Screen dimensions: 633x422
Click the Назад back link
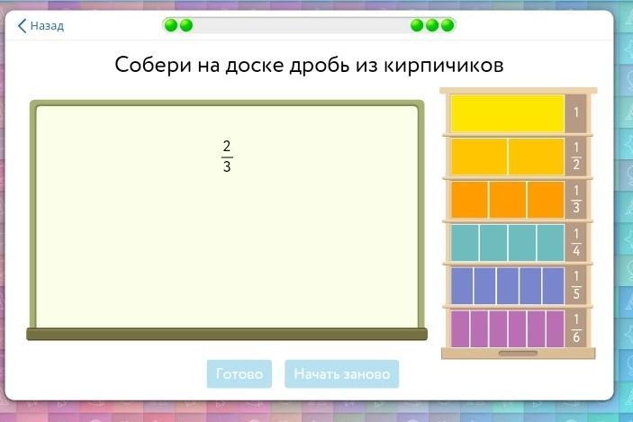pyautogui.click(x=47, y=26)
